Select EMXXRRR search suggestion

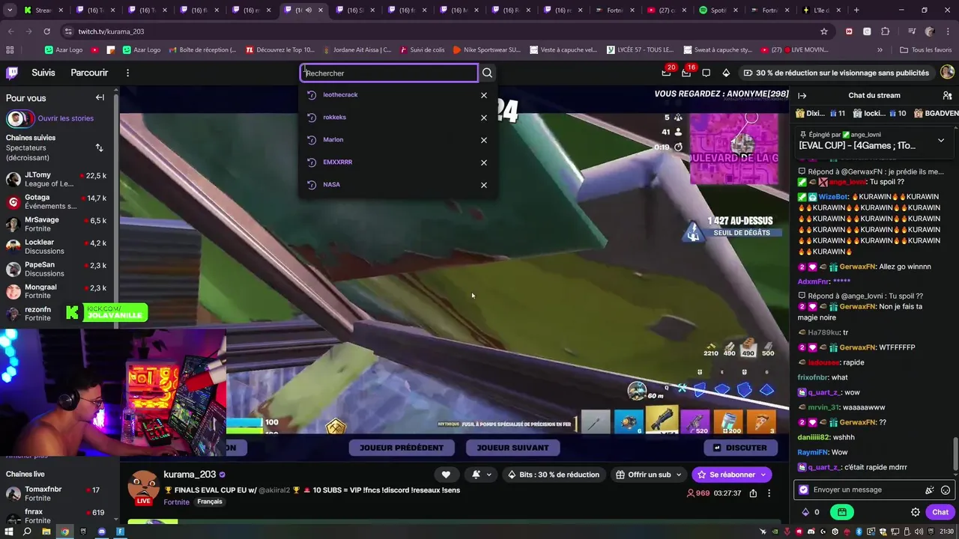(x=337, y=162)
